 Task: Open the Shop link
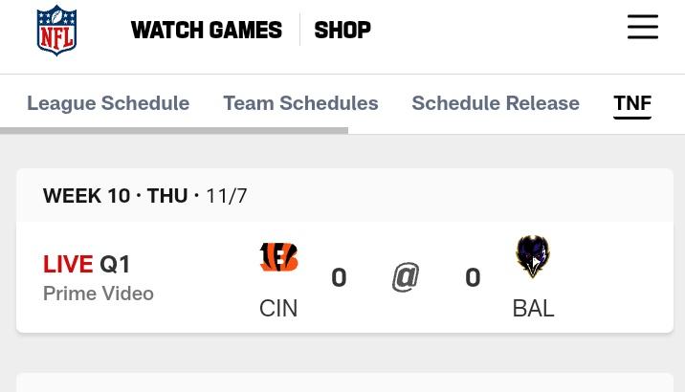pos(342,31)
